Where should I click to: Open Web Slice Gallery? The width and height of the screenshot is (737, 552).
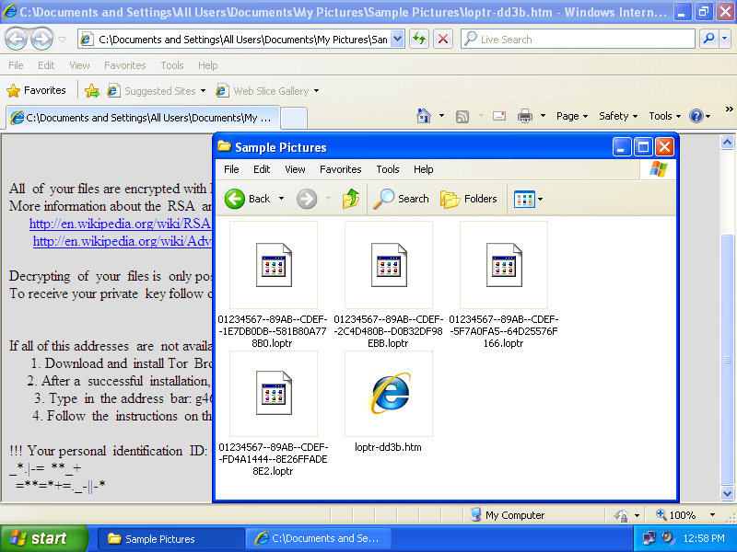pyautogui.click(x=267, y=90)
